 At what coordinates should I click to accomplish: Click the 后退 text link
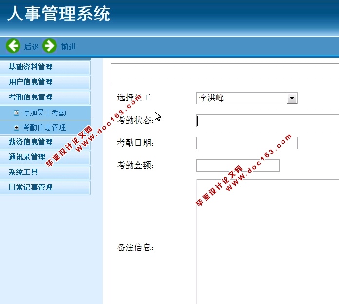pyautogui.click(x=32, y=47)
